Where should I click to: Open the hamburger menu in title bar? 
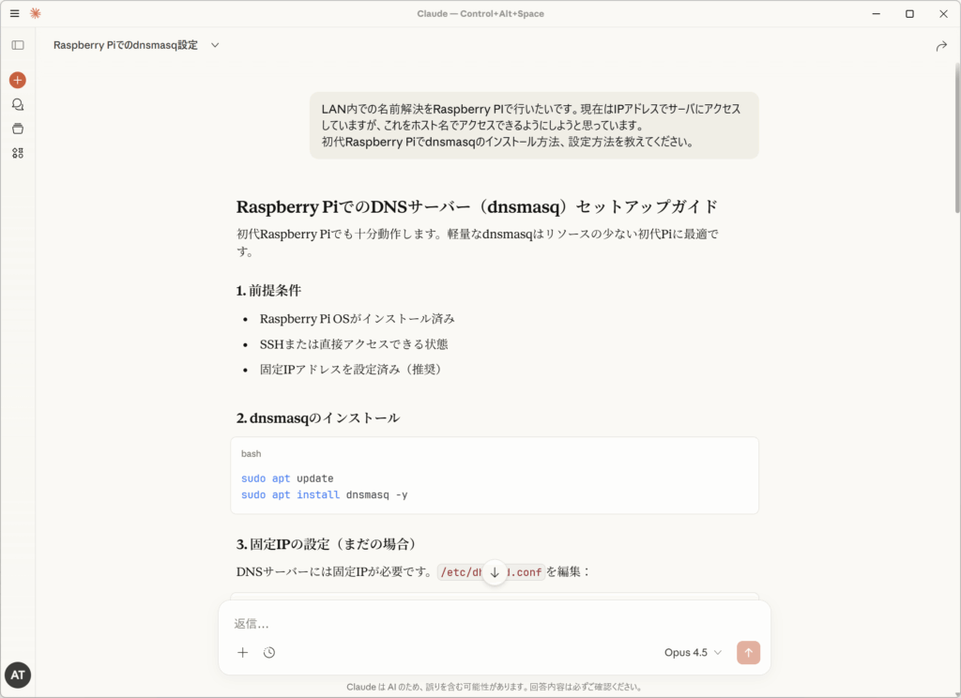[x=14, y=13]
